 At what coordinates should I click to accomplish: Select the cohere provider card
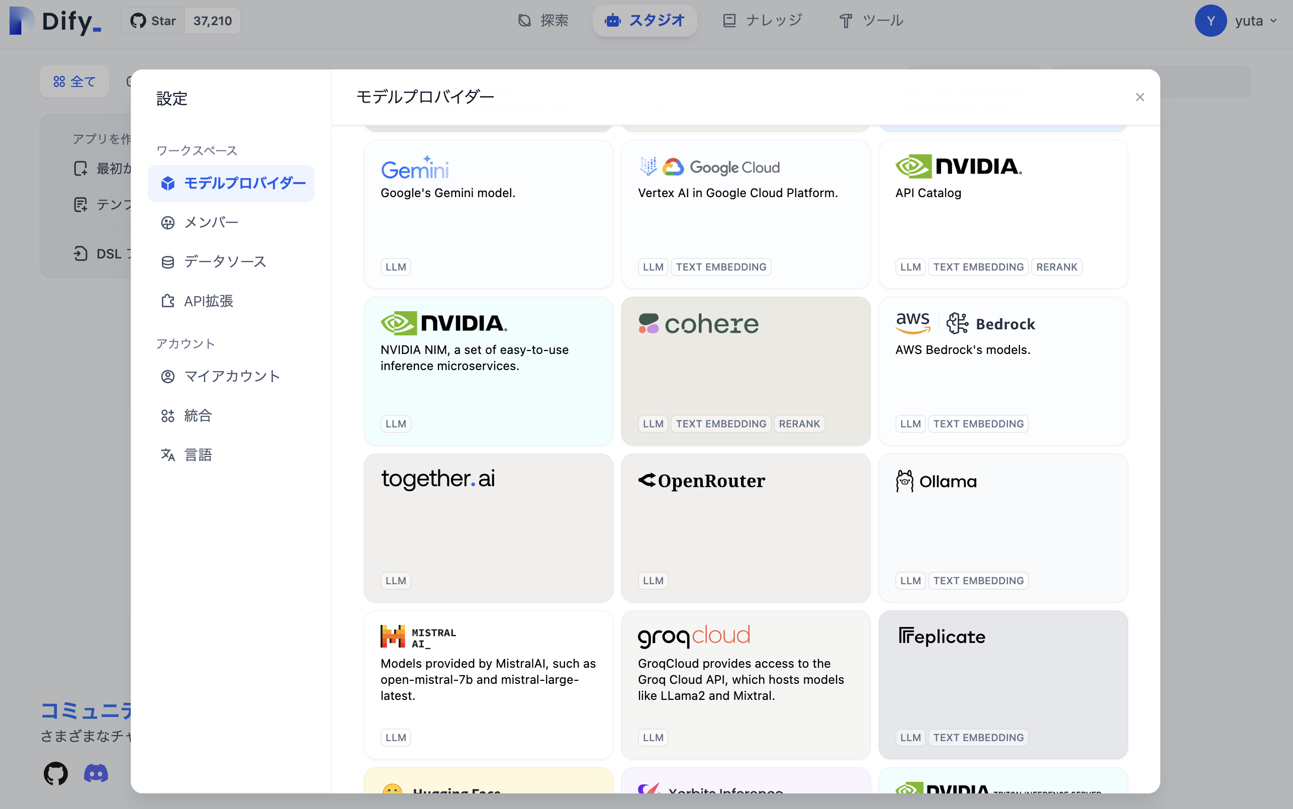pyautogui.click(x=745, y=371)
